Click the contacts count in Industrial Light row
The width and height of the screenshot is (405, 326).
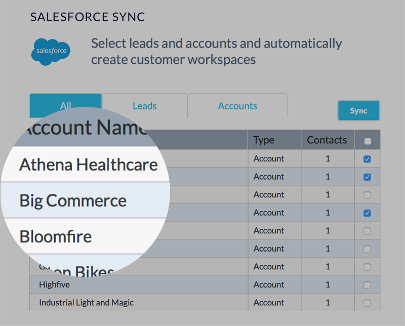click(328, 303)
